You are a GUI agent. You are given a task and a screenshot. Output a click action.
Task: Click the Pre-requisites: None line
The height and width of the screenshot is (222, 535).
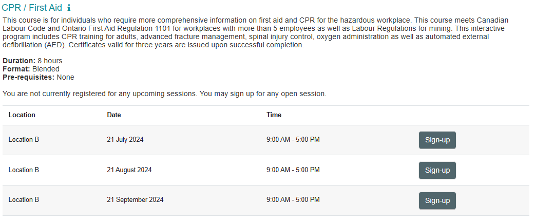pyautogui.click(x=39, y=77)
